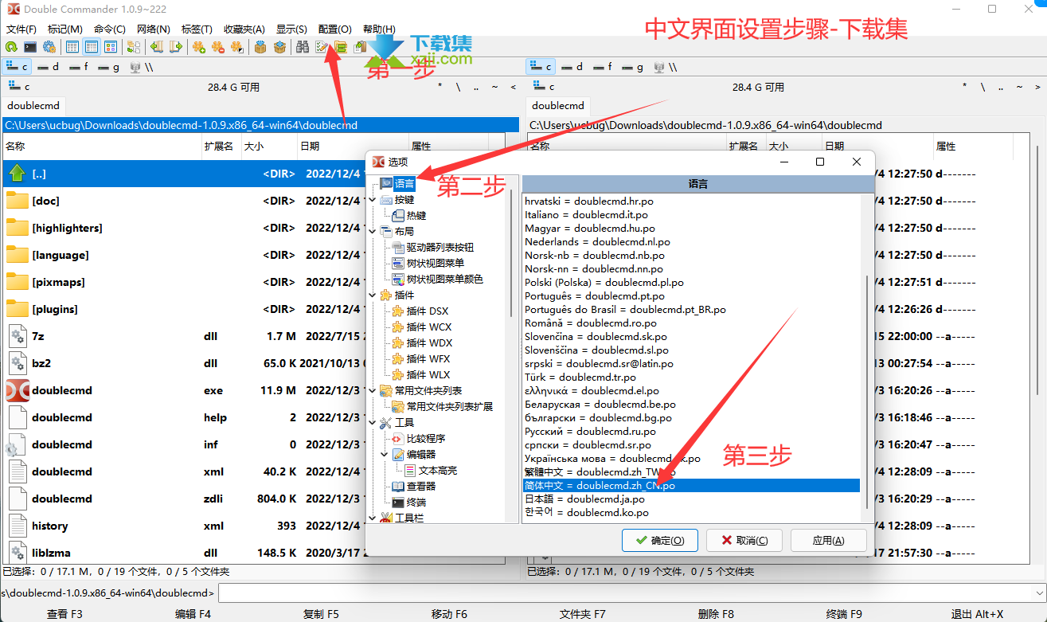This screenshot has height=622, width=1047.
Task: Click the [doc] folder icon
Action: (x=18, y=201)
